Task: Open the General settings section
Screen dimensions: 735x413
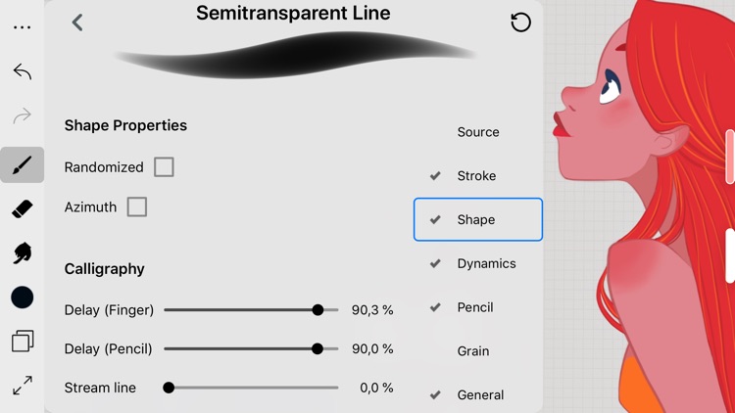Action: point(478,394)
